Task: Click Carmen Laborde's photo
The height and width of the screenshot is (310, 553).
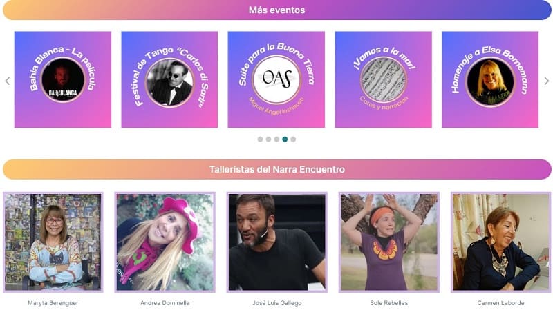Action: (x=500, y=242)
